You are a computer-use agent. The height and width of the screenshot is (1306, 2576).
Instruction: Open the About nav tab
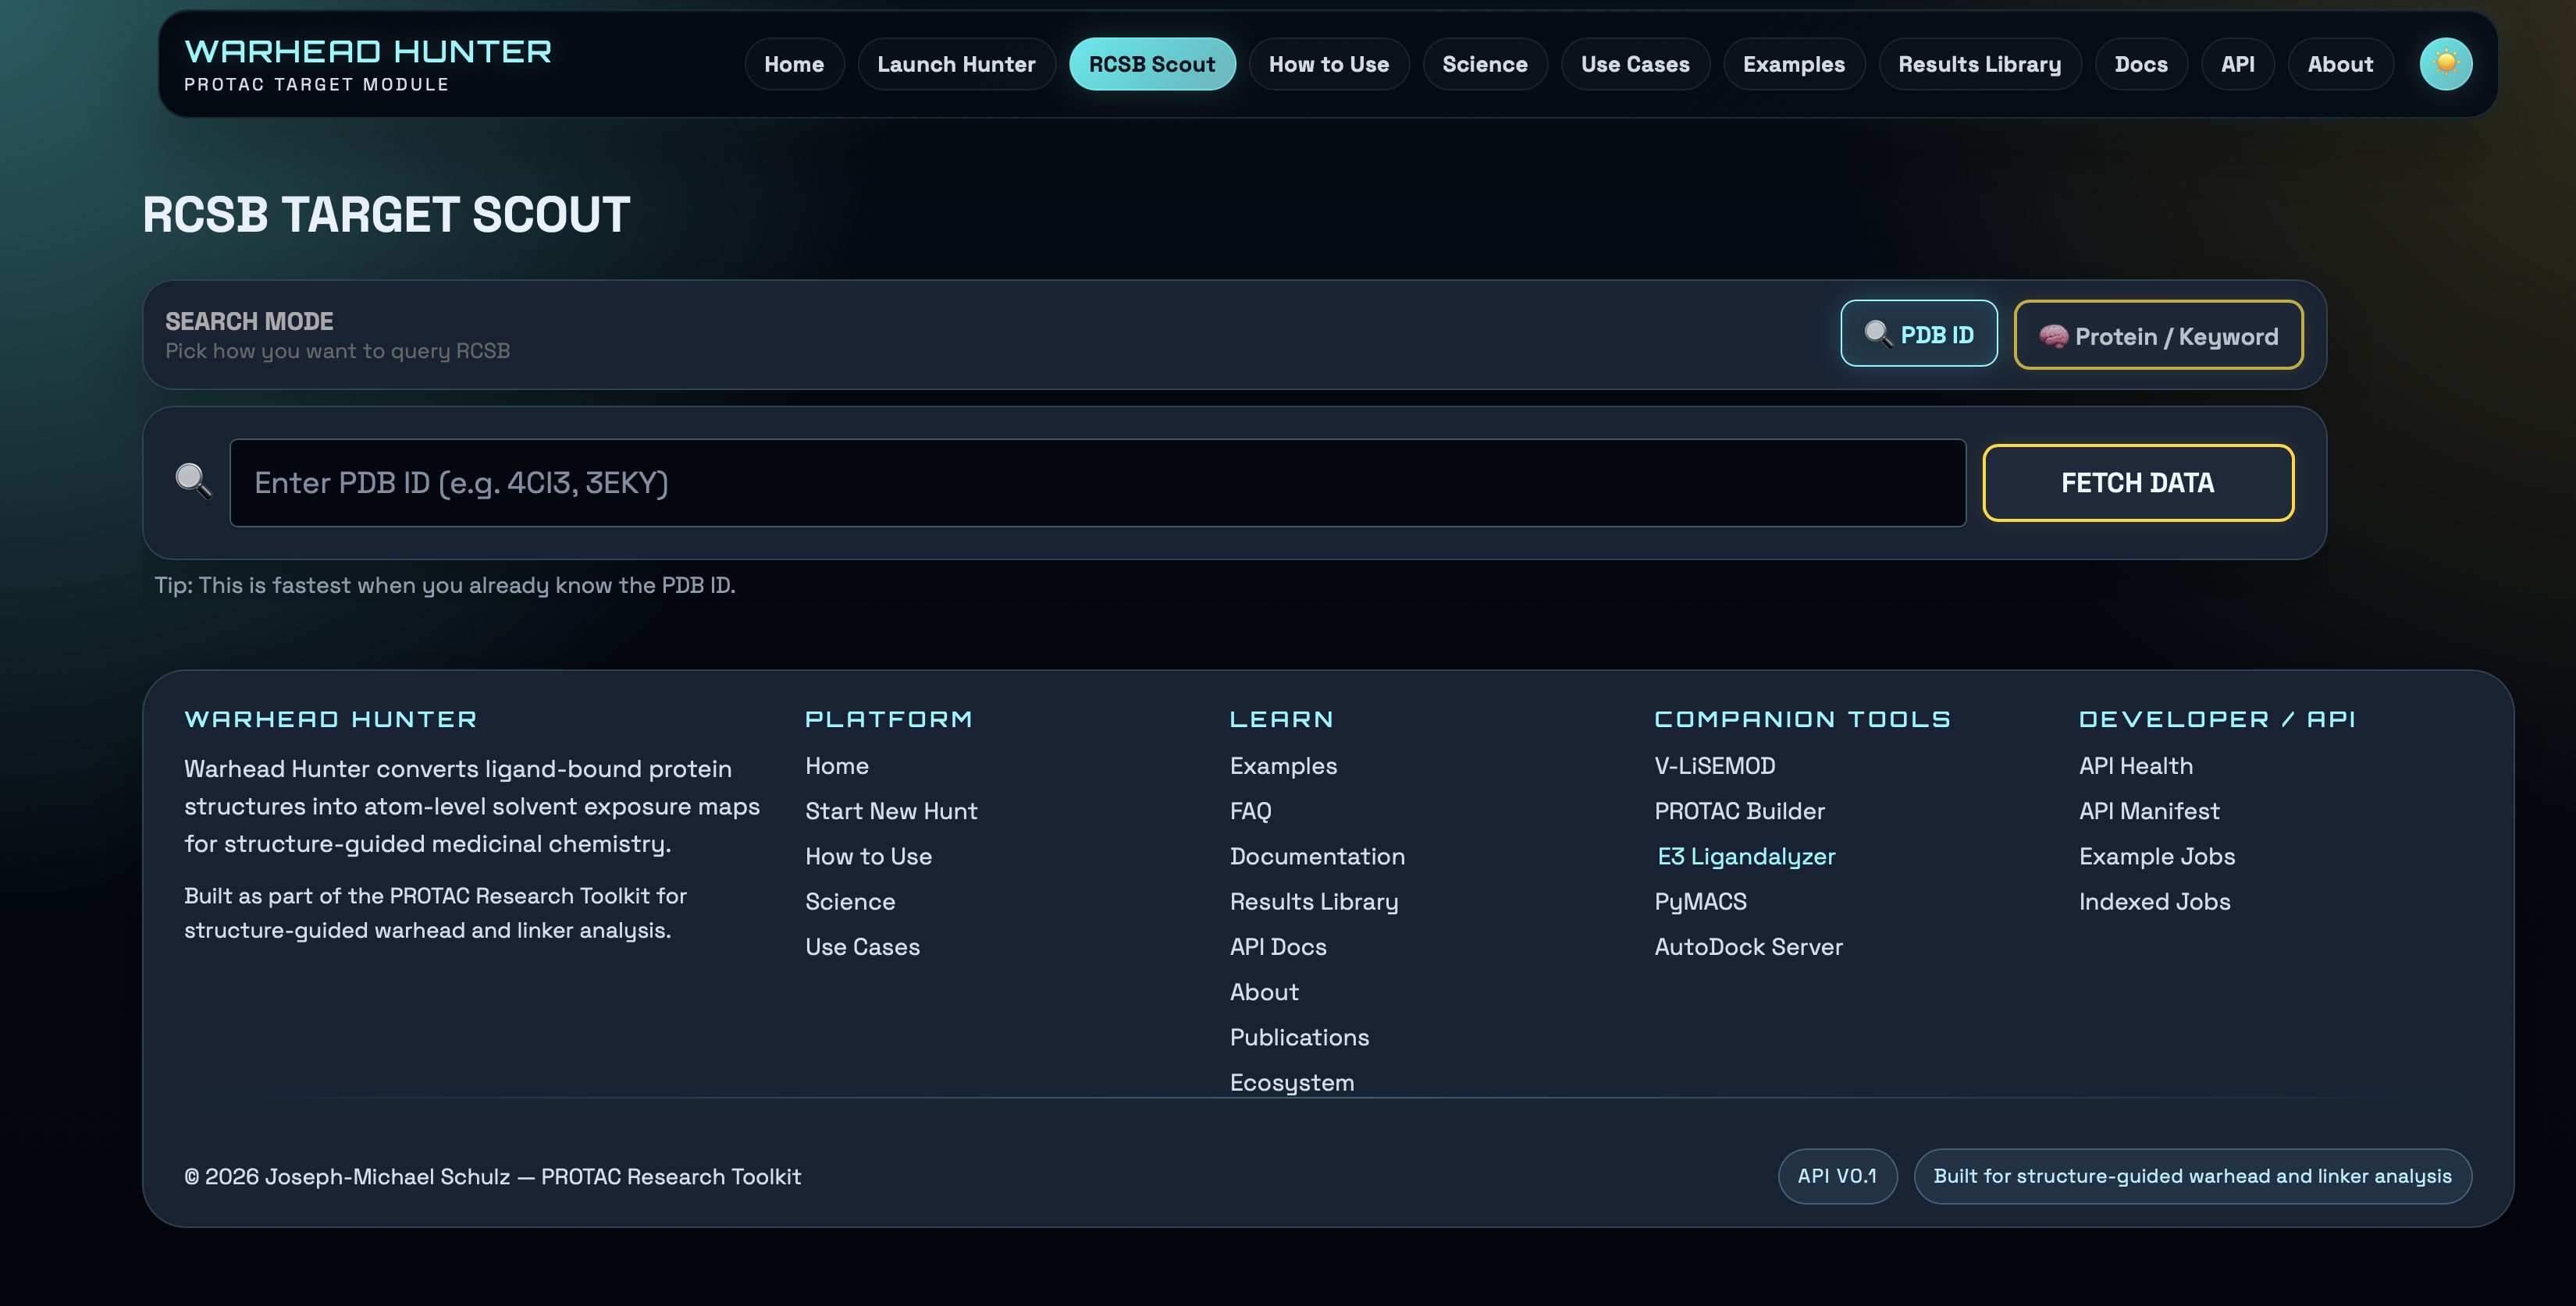tap(2340, 64)
